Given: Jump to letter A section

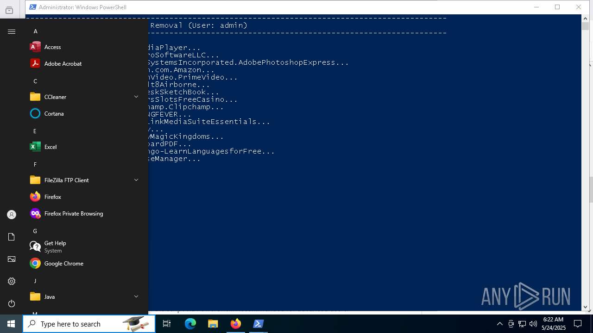Looking at the screenshot, I should pyautogui.click(x=35, y=31).
